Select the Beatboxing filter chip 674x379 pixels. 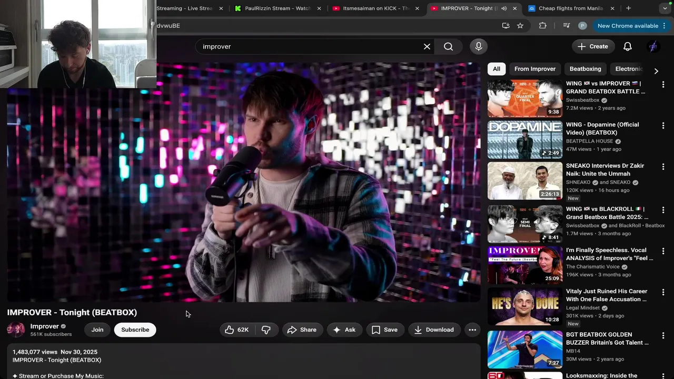tap(585, 69)
